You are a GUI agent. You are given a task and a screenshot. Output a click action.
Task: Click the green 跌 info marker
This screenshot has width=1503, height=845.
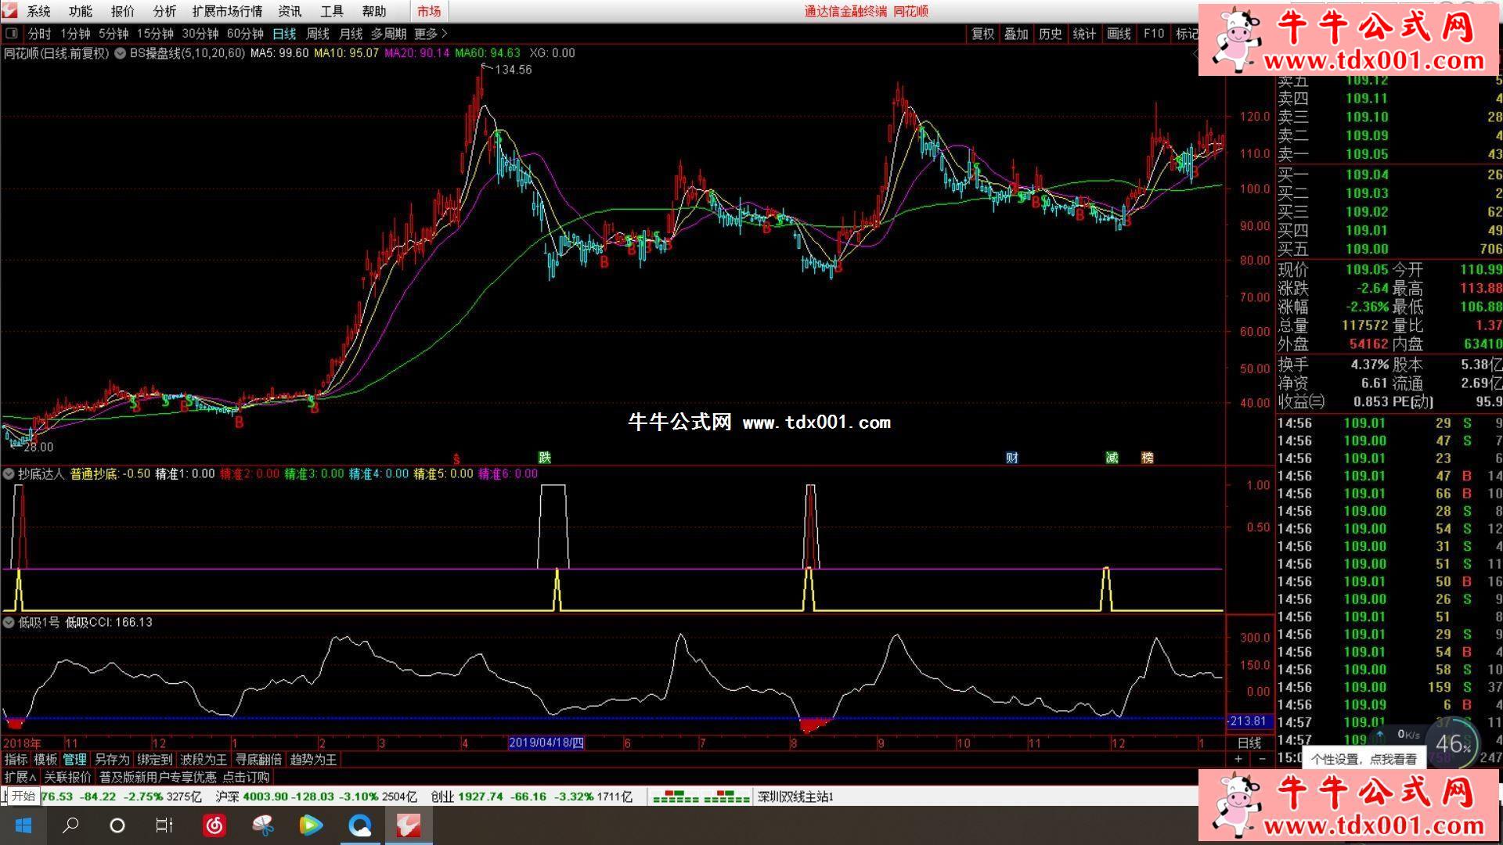pos(544,458)
